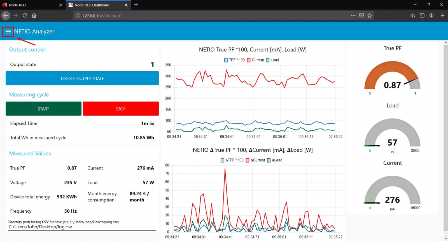Toggle ΔCurrent series in bottom chart legend
This screenshot has height=241, width=448.
click(x=255, y=160)
